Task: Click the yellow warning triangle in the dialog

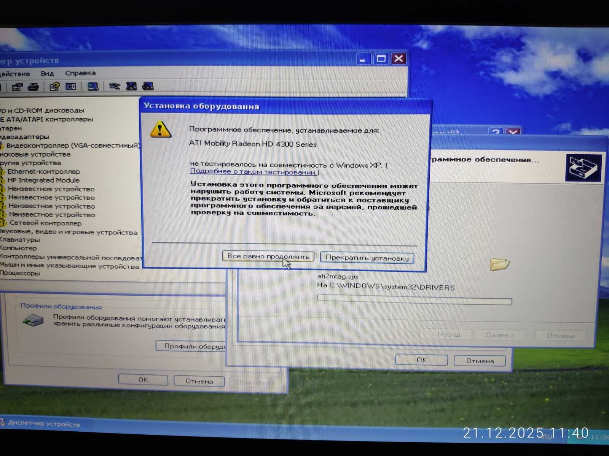Action: 160,129
